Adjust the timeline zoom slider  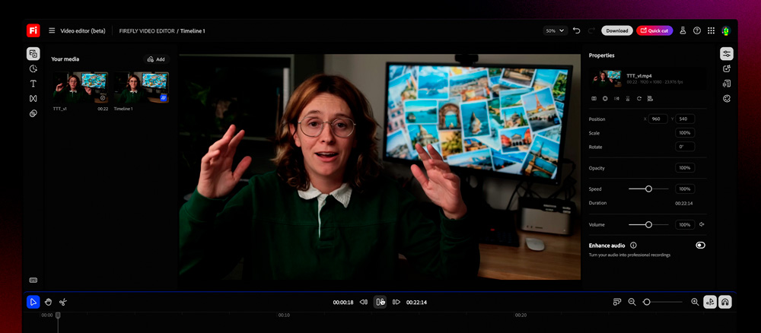pos(646,302)
